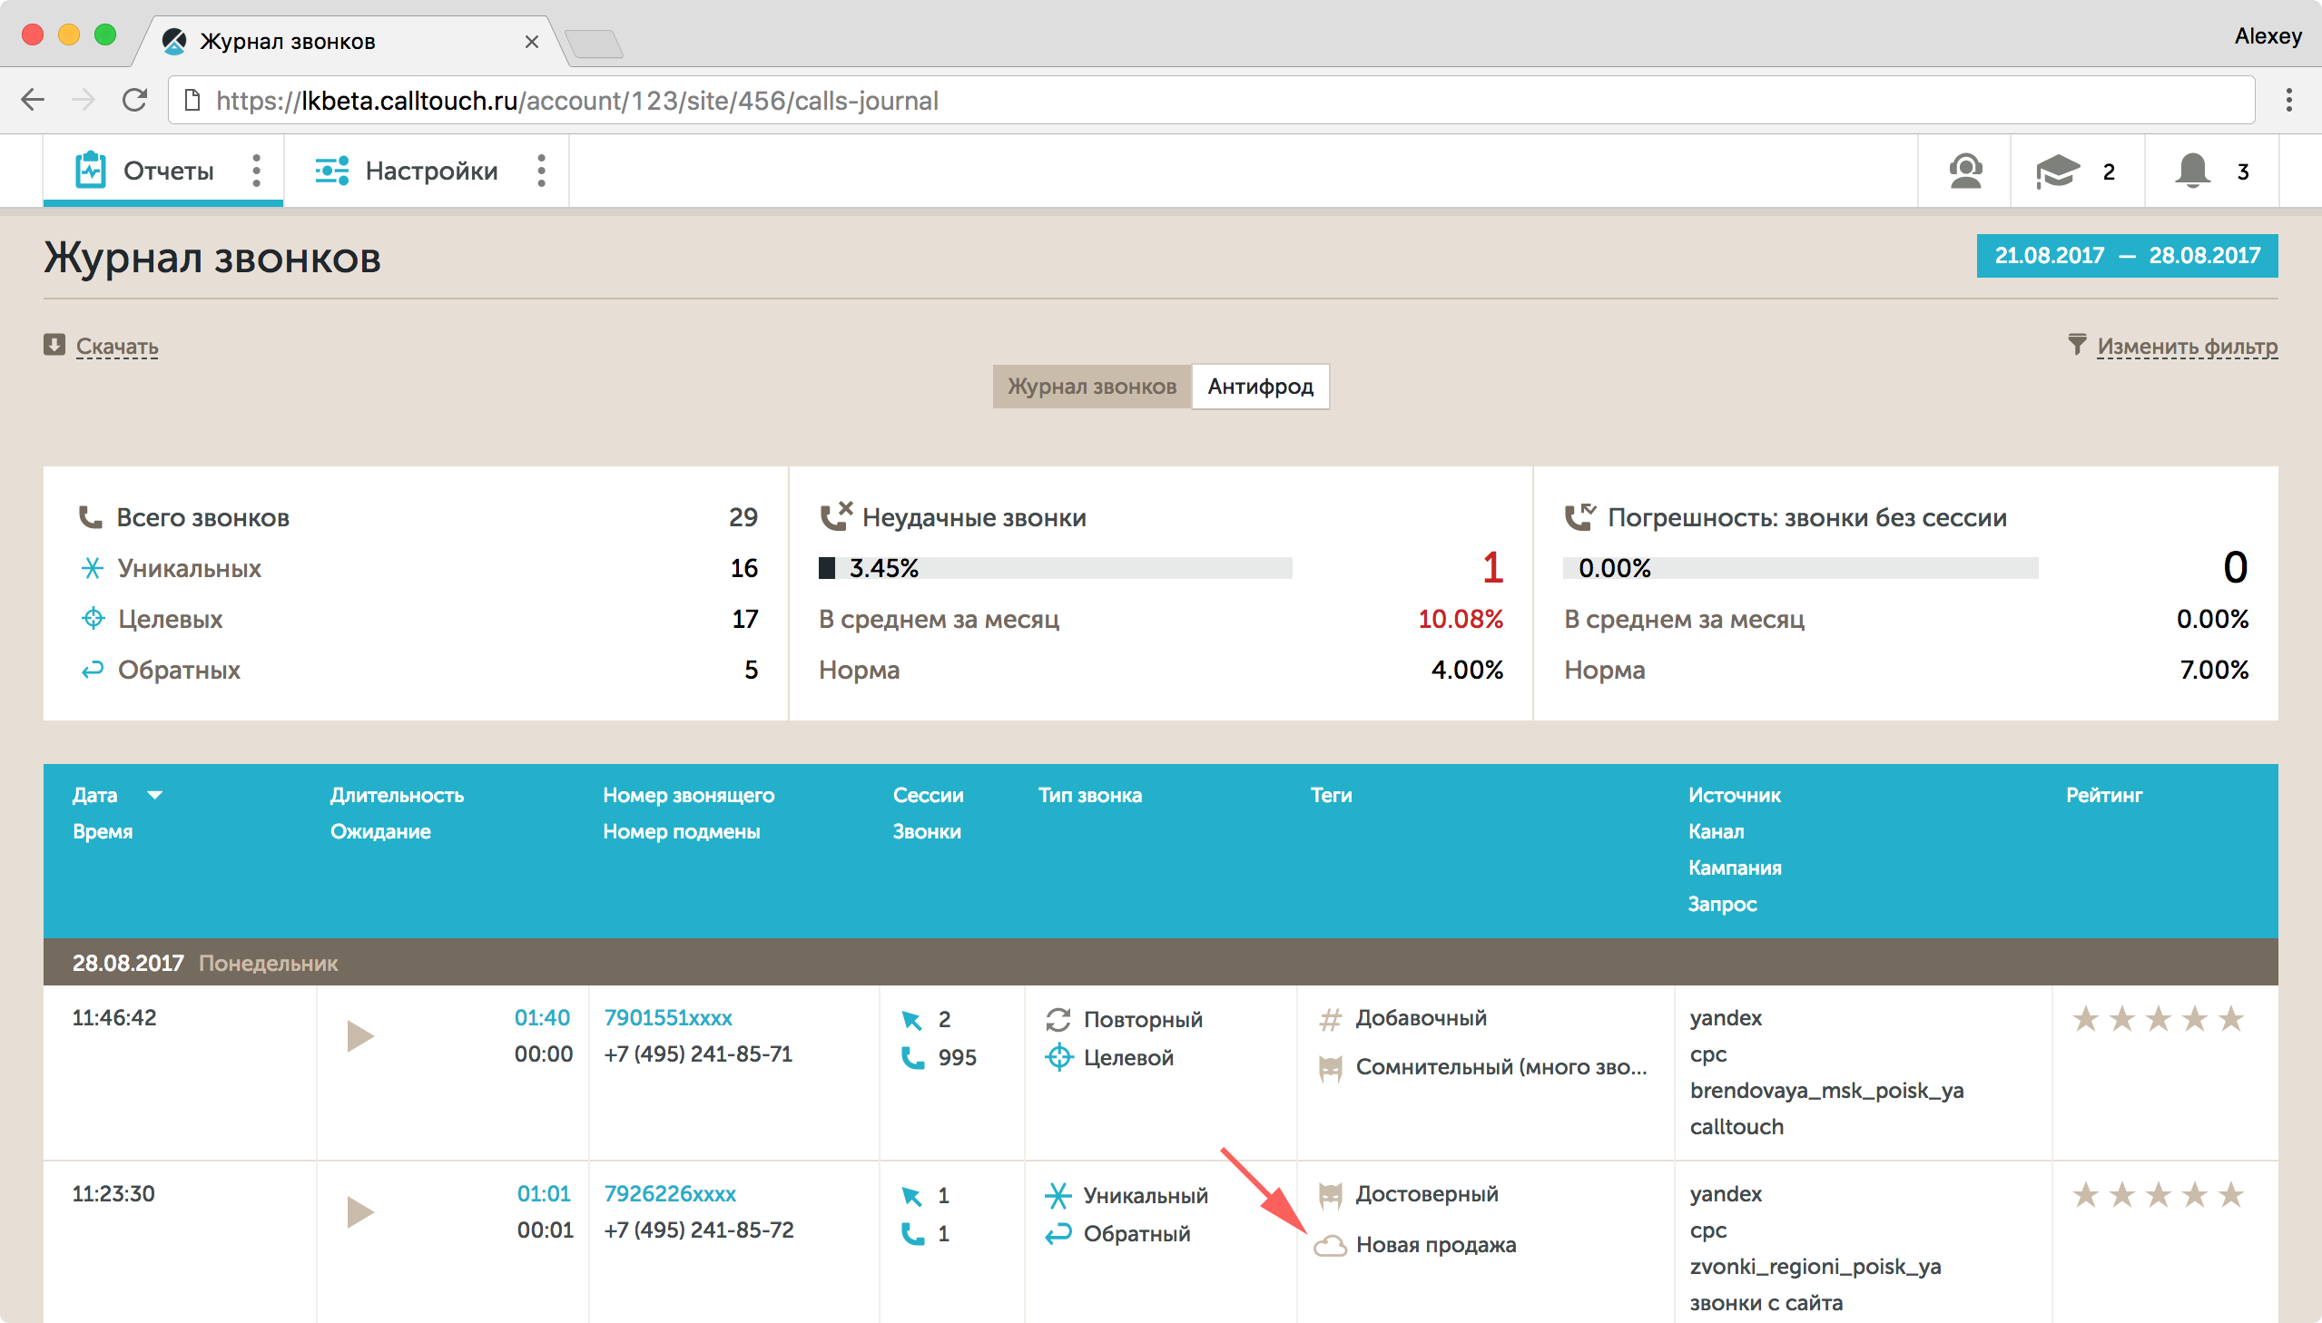Click the Тип звонка column header

click(x=1089, y=795)
